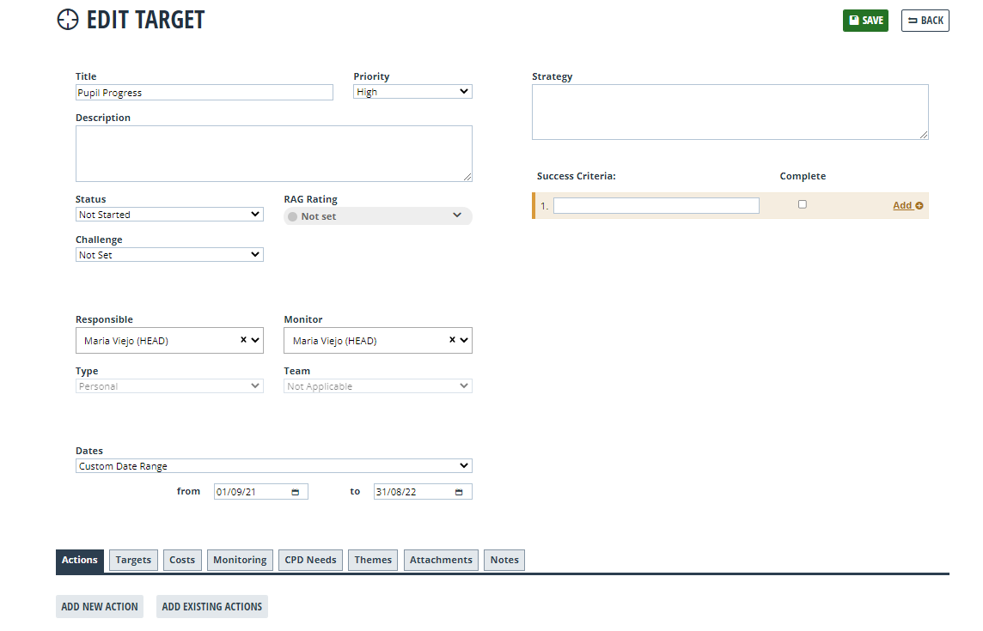This screenshot has height=631, width=983.
Task: Go to the CPD Needs tab
Action: tap(310, 561)
